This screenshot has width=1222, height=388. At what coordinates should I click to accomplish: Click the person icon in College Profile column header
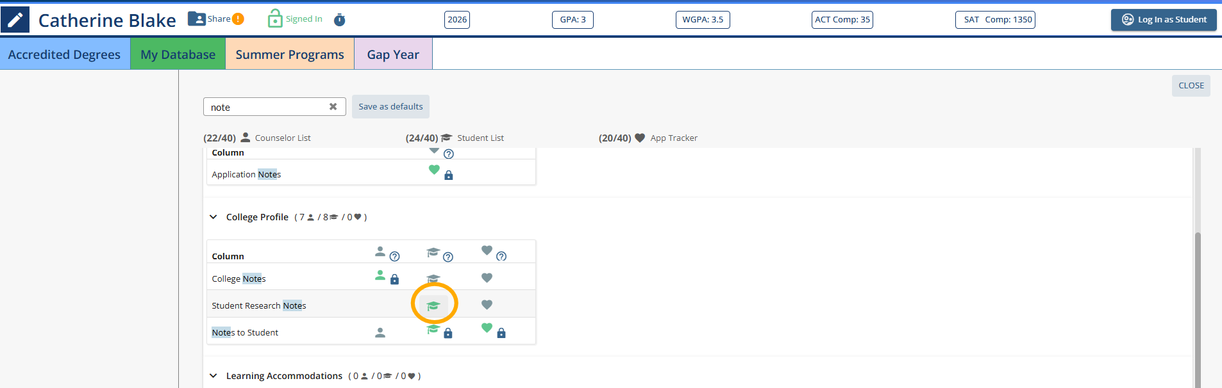(x=380, y=252)
